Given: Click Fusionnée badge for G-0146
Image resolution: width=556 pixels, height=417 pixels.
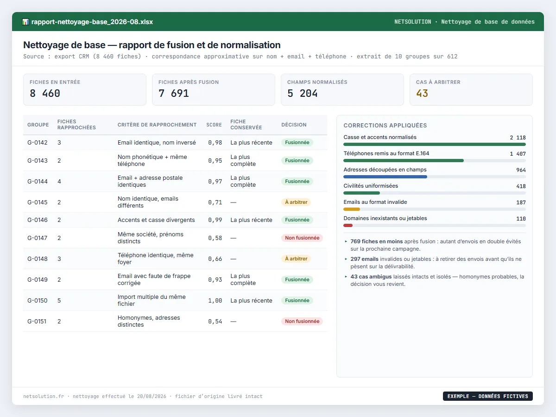Looking at the screenshot, I should click(297, 220).
